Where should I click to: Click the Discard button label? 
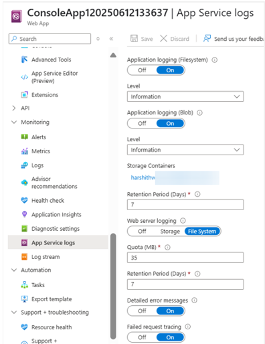(179, 39)
